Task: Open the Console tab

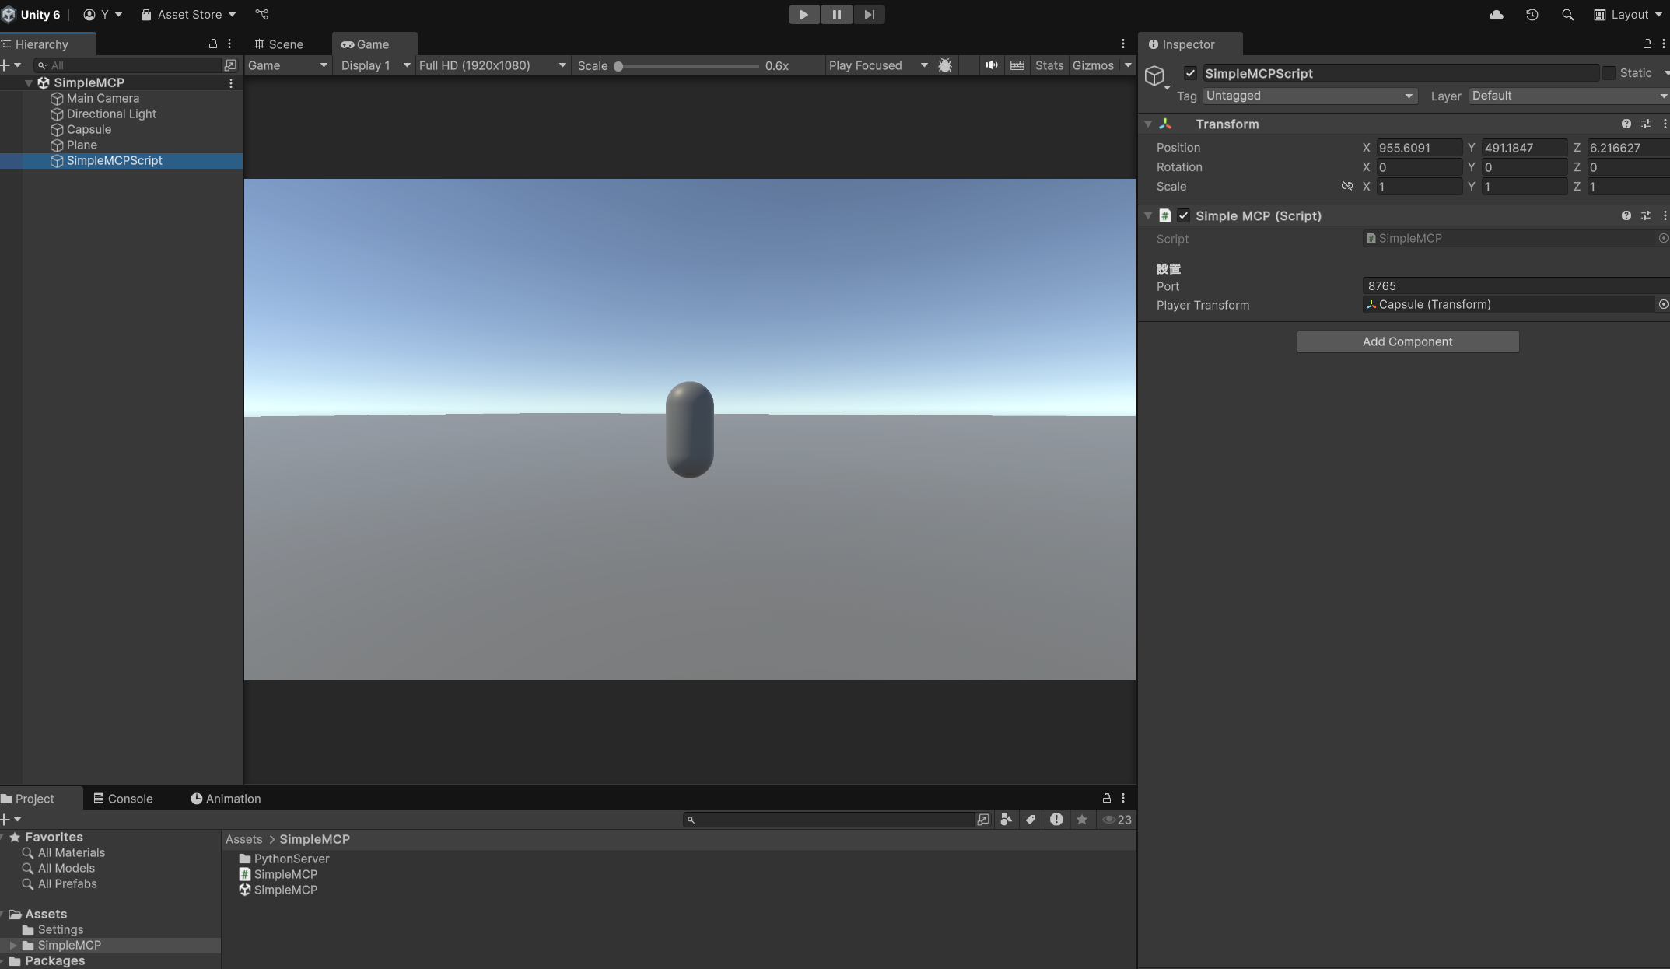Action: (x=123, y=799)
